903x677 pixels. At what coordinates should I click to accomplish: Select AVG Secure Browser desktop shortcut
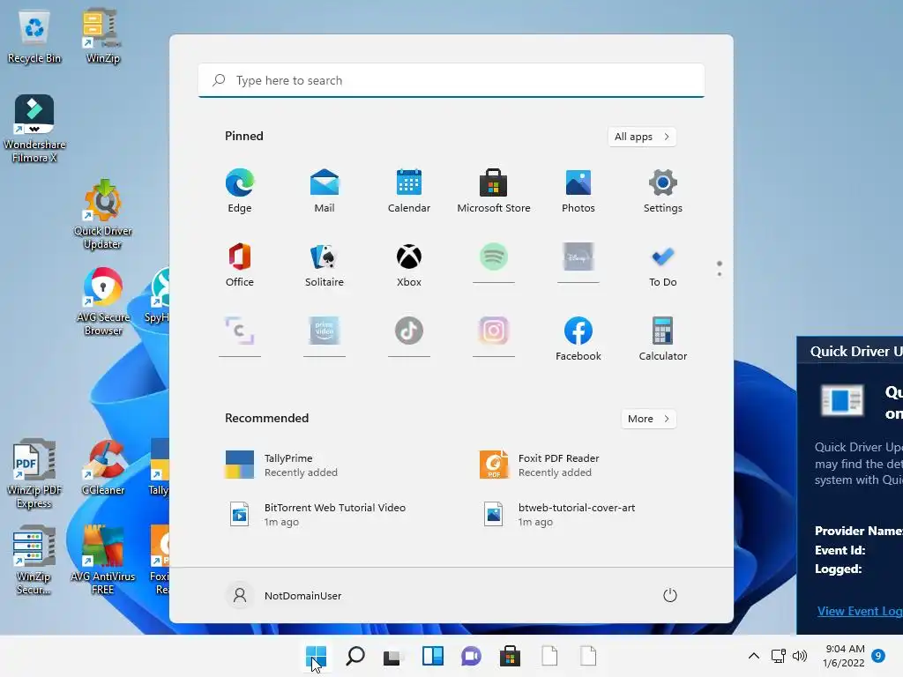[x=102, y=301]
